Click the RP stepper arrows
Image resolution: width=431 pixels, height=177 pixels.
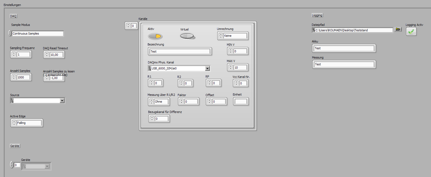pyautogui.click(x=209, y=83)
